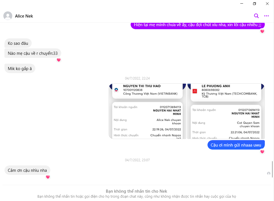Open the Alice Nek contact name
Viewport: 274px width, 201px height.
pyautogui.click(x=24, y=16)
